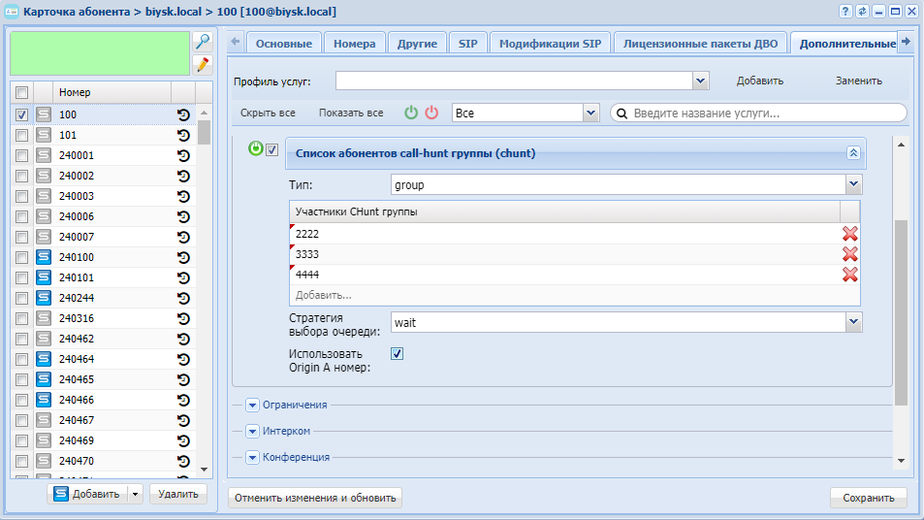Switch to the SIP tab
This screenshot has height=520, width=924.
[x=466, y=44]
